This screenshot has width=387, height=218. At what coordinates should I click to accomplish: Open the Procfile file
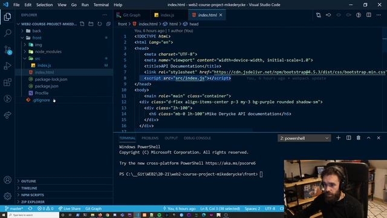[x=42, y=93]
